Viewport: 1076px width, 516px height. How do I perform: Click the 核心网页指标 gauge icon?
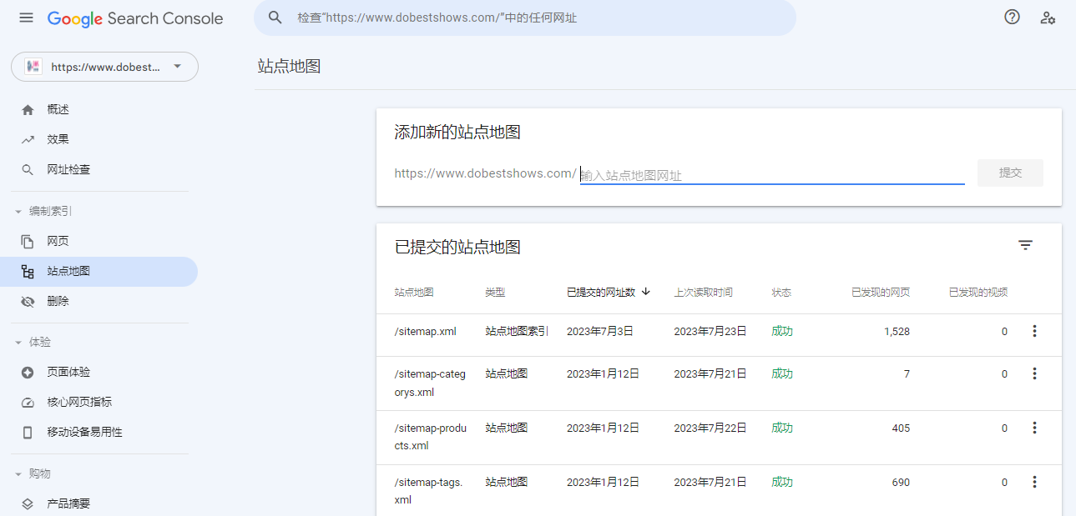pos(28,403)
